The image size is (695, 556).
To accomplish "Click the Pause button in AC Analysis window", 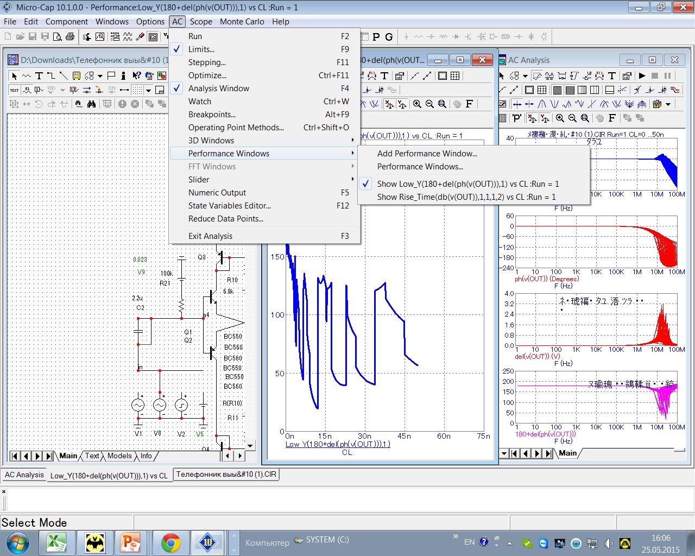I will tap(667, 75).
